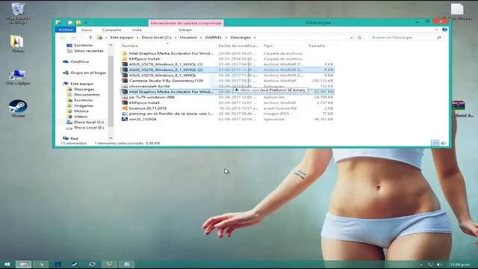Select the win32_152824 application file
The width and height of the screenshot is (478, 269).
click(x=227, y=120)
